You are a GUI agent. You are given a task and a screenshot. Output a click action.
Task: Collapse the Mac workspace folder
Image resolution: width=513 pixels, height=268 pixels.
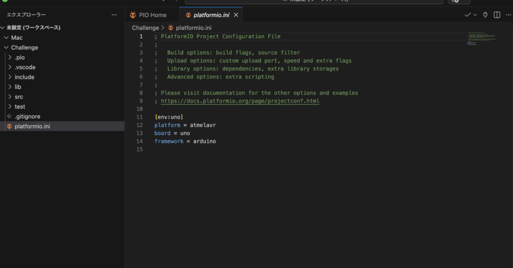(x=17, y=38)
